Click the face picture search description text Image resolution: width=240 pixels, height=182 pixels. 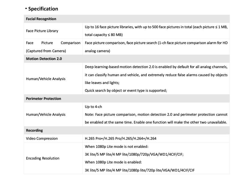pos(156,47)
